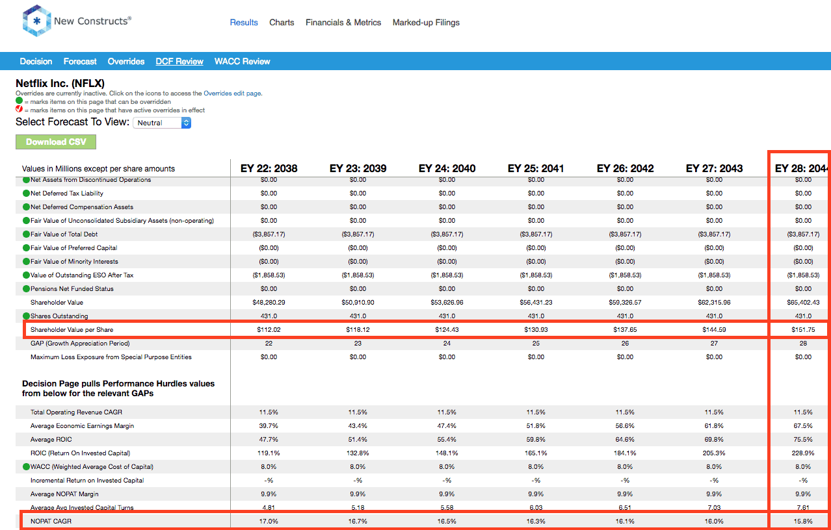Follow the Overrides edit page link
The width and height of the screenshot is (831, 530).
(x=233, y=94)
